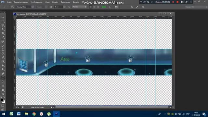The width and height of the screenshot is (208, 117).
Task: Select the Eyedropper tool
Action: pos(3,37)
